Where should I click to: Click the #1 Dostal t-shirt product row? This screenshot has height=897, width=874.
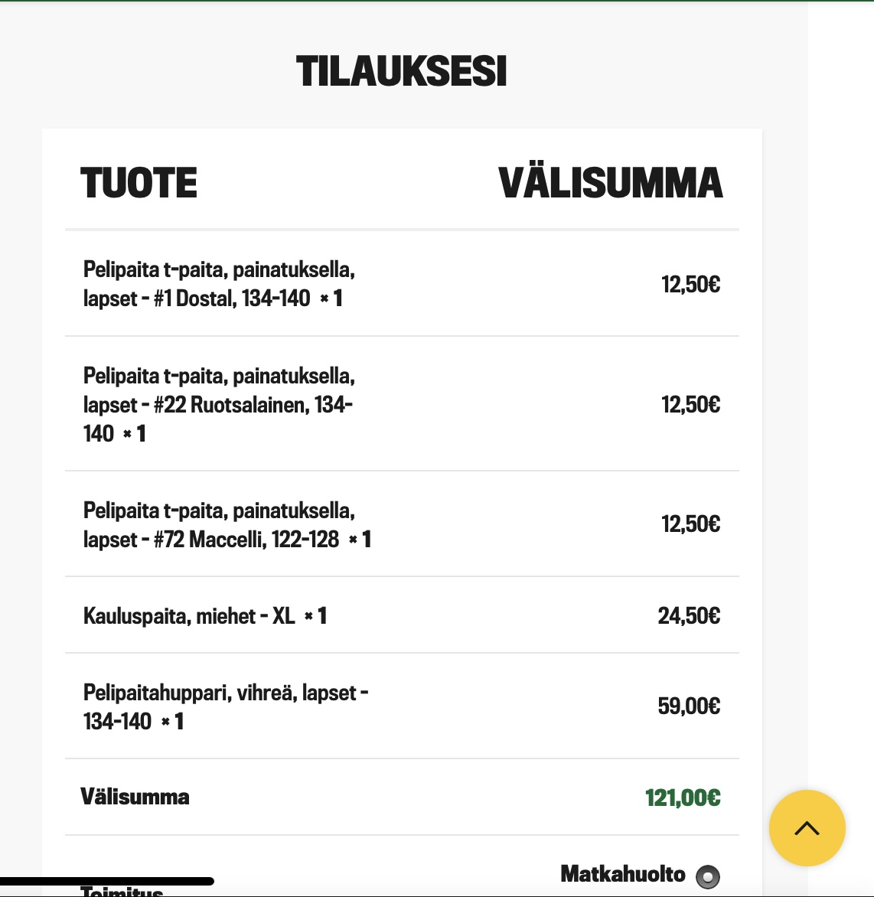(x=402, y=284)
